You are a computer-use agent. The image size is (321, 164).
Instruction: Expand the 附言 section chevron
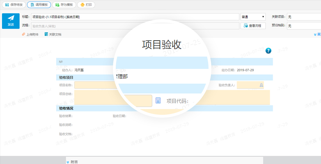pyautogui.click(x=68, y=162)
